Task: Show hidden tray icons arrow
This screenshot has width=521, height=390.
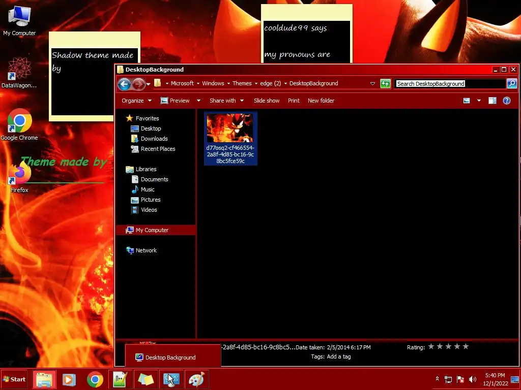Action: pos(437,379)
